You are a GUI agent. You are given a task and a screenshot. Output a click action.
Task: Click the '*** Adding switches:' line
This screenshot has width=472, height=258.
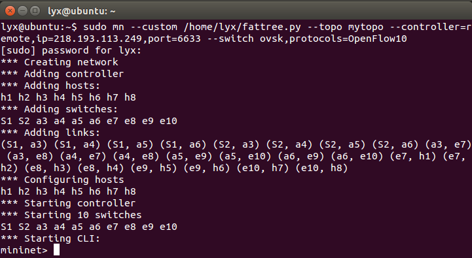(x=60, y=109)
